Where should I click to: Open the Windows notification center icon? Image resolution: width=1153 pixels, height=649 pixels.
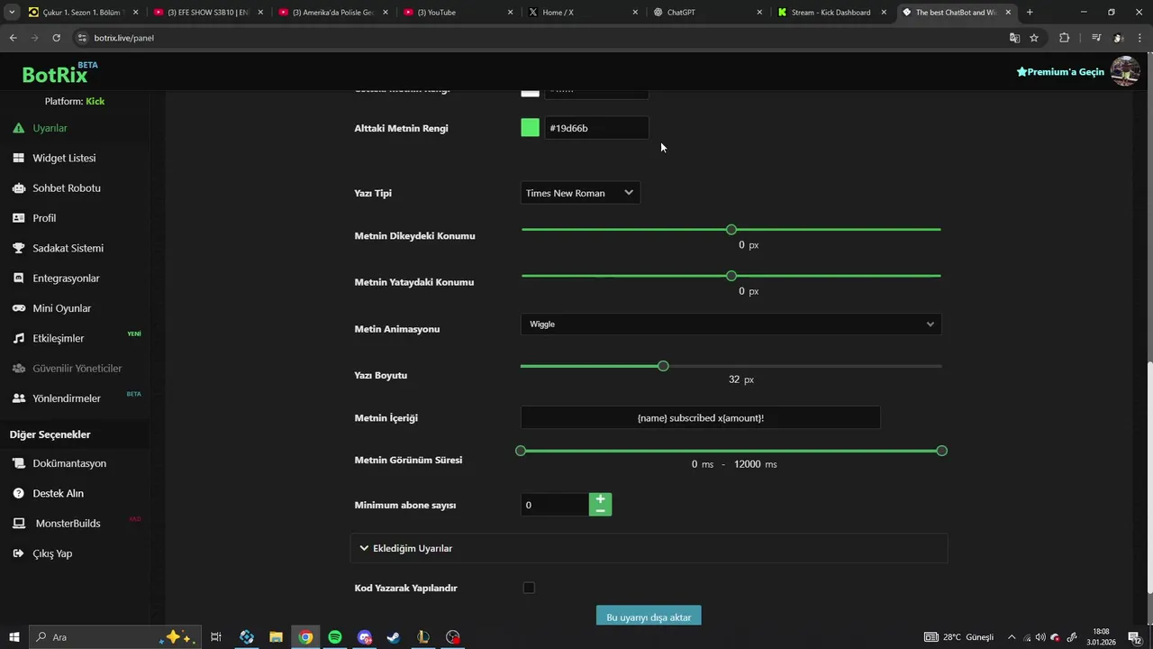[x=1137, y=637]
